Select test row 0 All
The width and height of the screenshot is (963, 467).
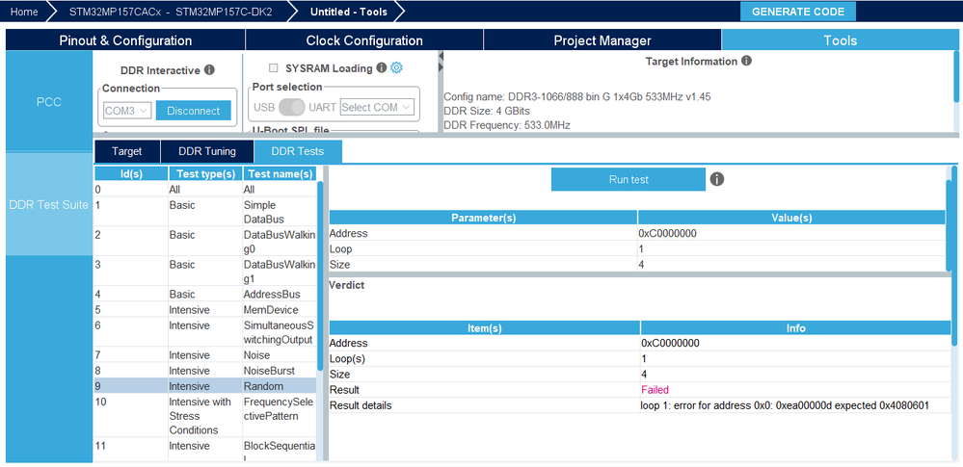205,190
